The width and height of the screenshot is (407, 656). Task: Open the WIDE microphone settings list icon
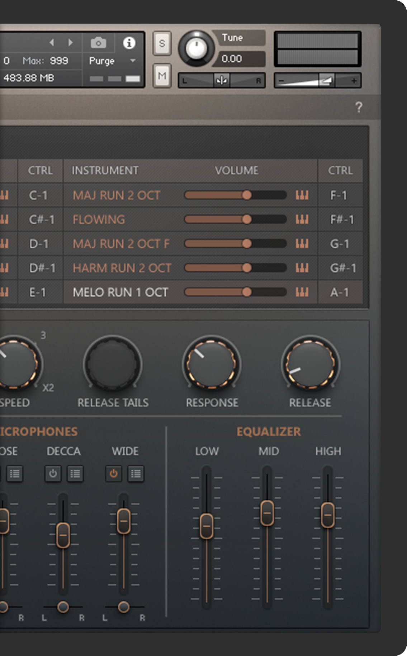pyautogui.click(x=136, y=474)
